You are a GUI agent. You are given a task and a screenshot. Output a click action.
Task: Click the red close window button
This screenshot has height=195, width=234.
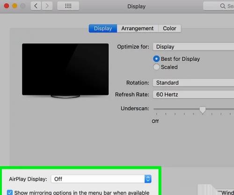click(7, 6)
